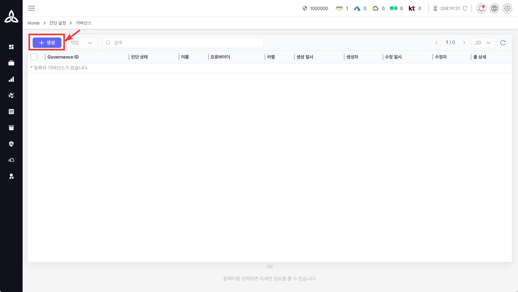Click the notification bell icon

(481, 8)
